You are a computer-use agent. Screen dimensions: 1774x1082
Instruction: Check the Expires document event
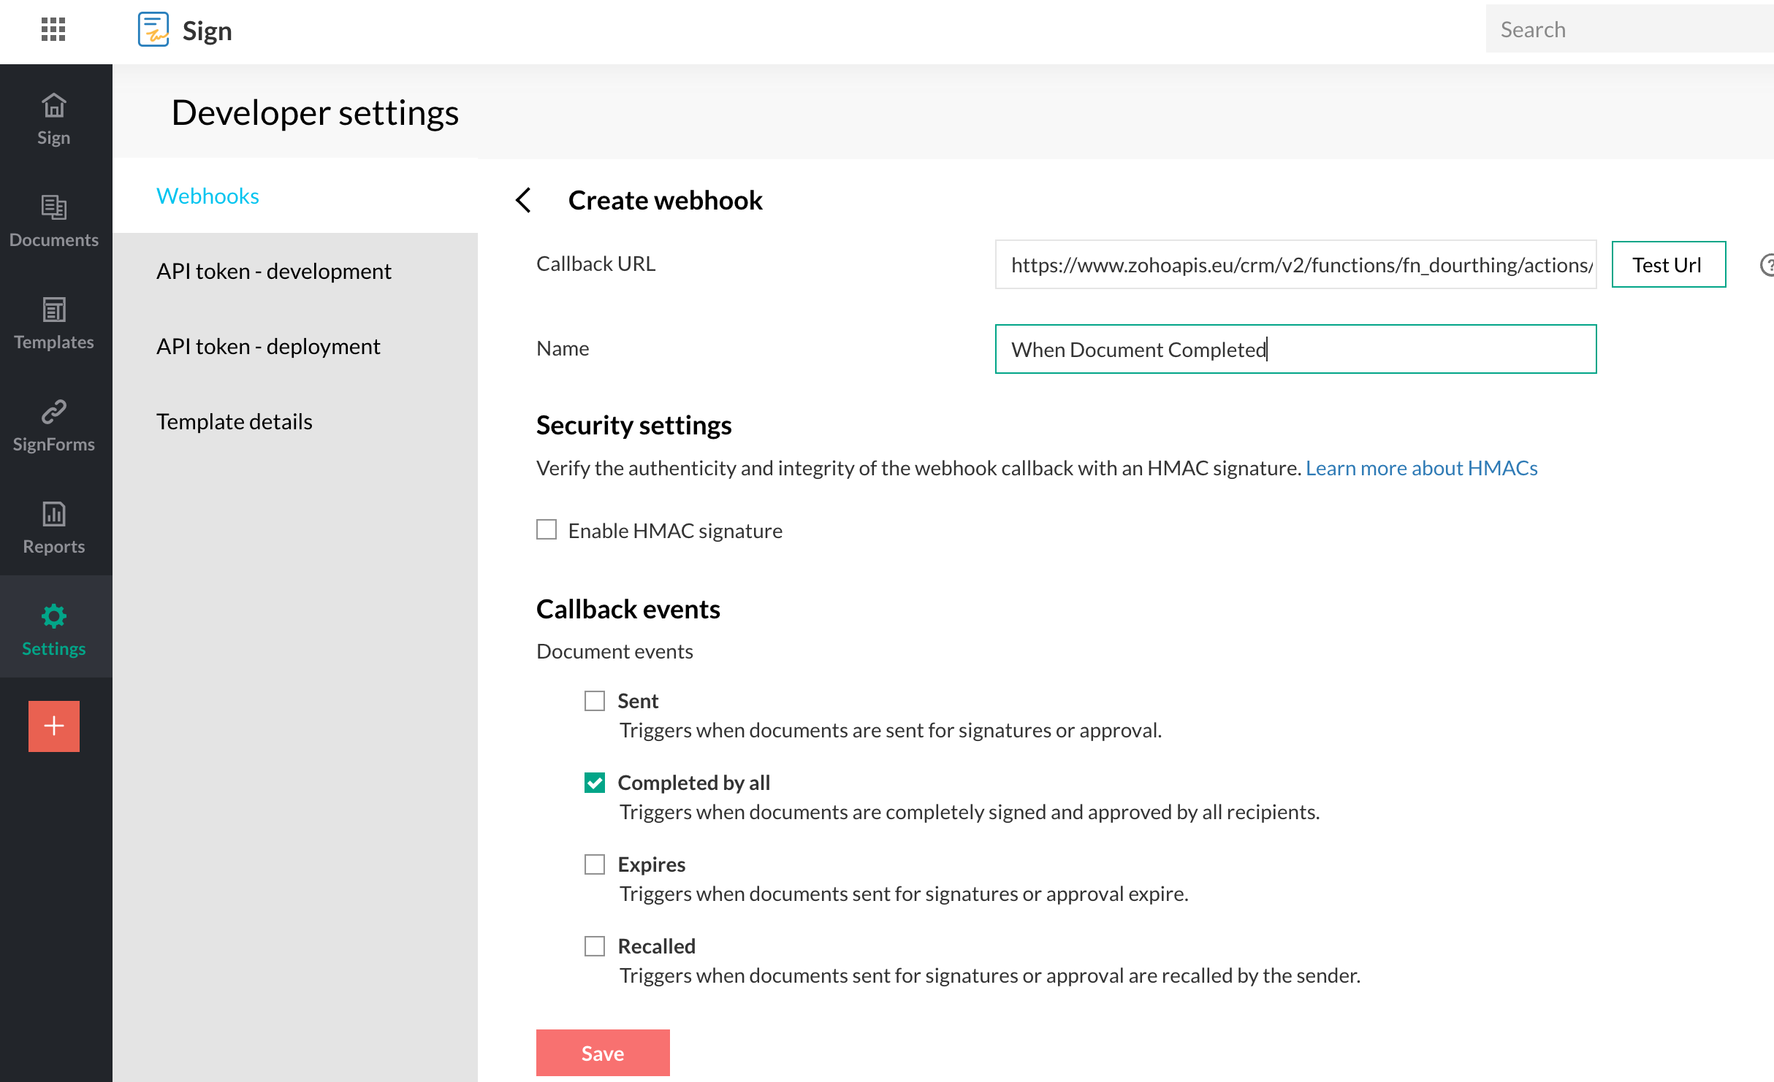[x=595, y=864]
